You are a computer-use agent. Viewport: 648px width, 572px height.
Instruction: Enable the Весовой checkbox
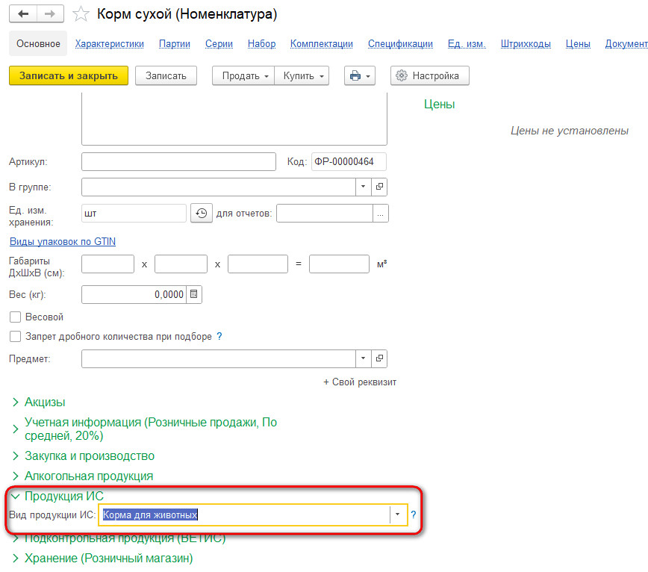point(15,317)
